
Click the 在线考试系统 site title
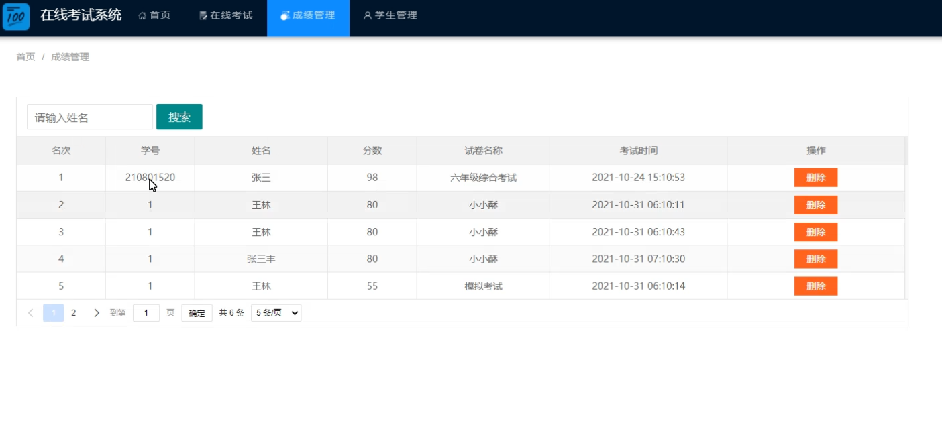81,15
